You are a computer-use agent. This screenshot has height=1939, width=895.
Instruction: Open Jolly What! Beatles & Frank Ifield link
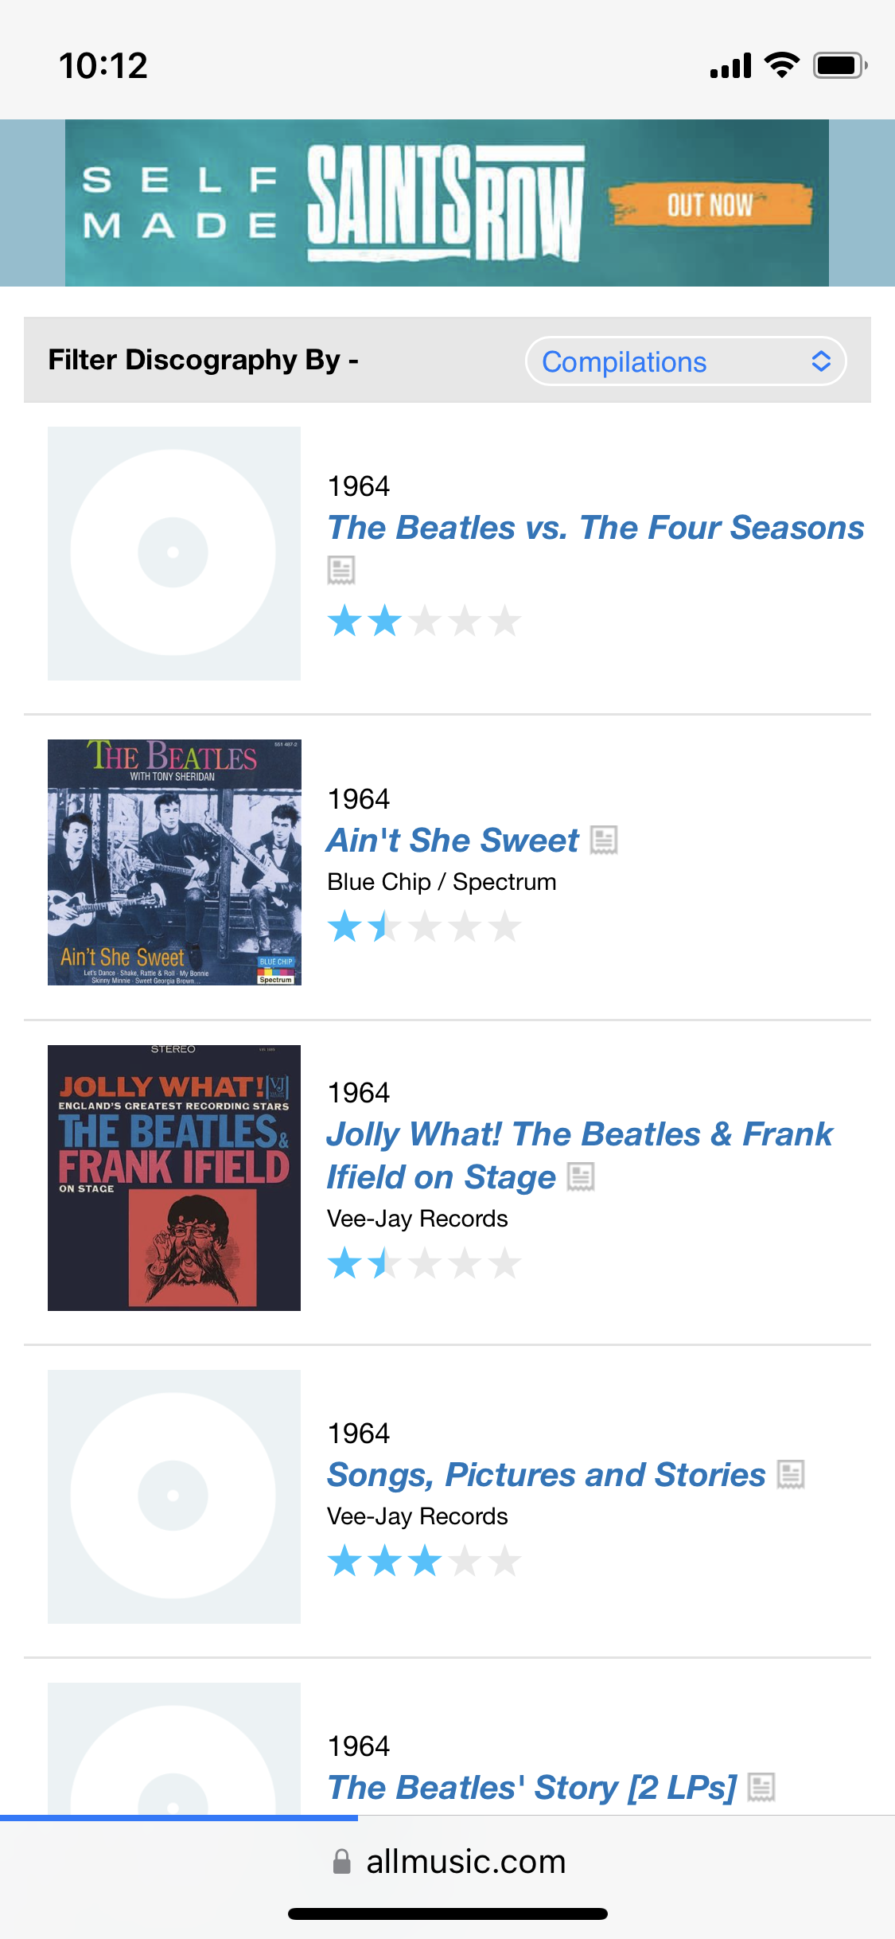579,1135
